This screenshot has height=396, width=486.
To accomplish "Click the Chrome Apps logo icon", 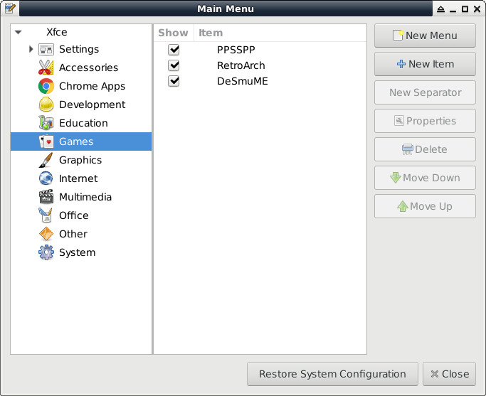I will tap(46, 86).
